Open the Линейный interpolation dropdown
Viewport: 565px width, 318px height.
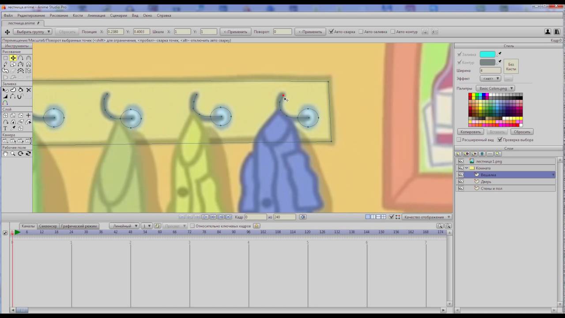pos(124,226)
